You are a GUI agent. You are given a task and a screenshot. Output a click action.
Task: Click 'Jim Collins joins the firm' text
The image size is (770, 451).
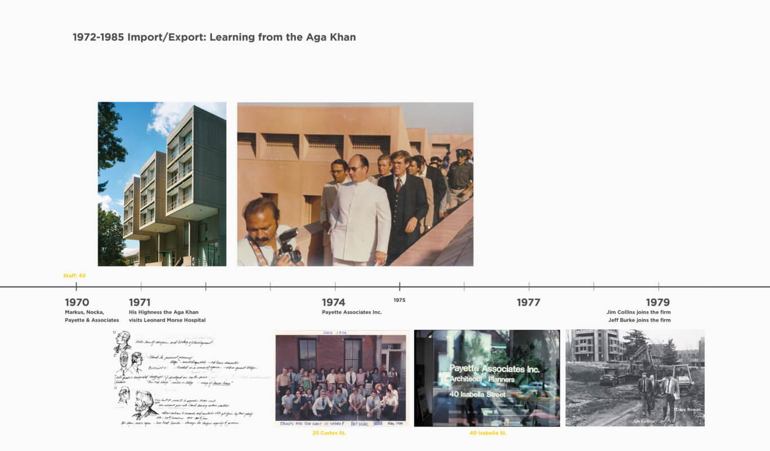[639, 312]
